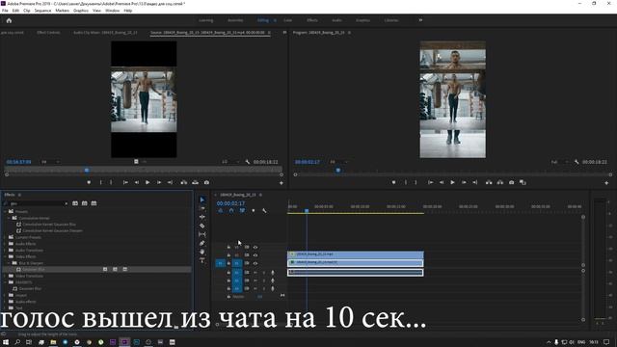Toggle top video track output eye
The image size is (617, 347).
(x=255, y=247)
